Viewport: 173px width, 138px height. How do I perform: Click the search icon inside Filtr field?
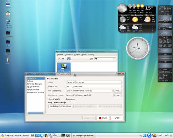click(96, 59)
